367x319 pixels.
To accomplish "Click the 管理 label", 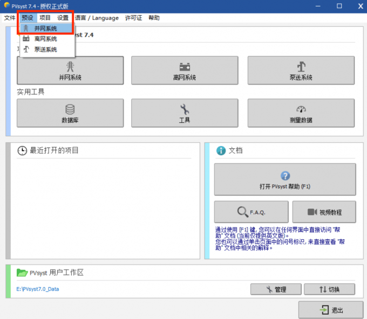I will click(x=281, y=289).
